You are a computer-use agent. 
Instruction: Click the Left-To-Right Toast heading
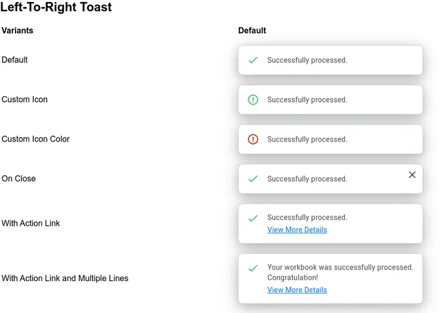point(56,6)
